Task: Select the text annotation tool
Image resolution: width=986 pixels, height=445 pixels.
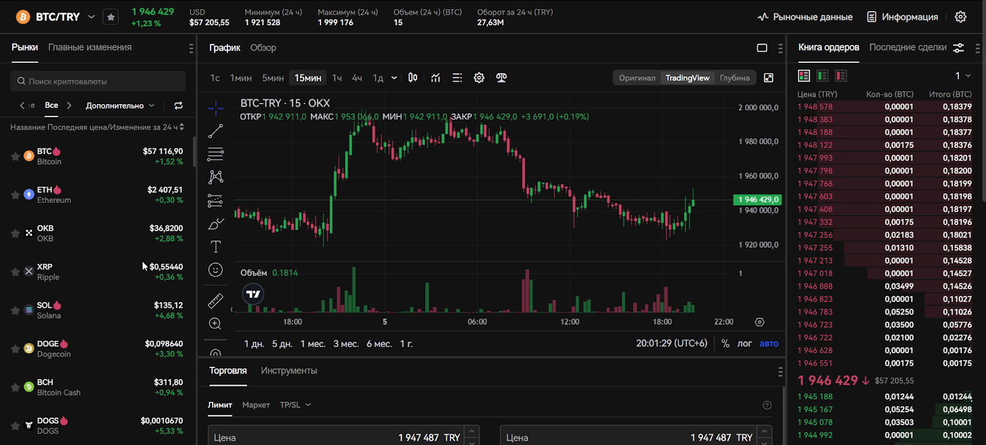Action: tap(216, 247)
